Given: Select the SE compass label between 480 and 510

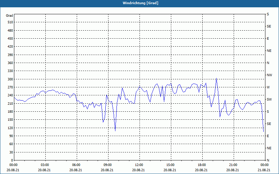Looking at the screenshot, I should click(269, 26).
